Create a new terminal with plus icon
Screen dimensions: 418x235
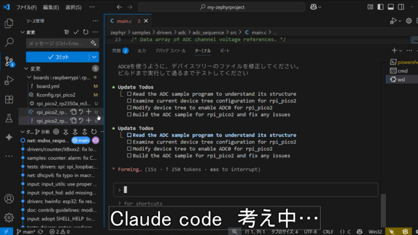(x=394, y=51)
